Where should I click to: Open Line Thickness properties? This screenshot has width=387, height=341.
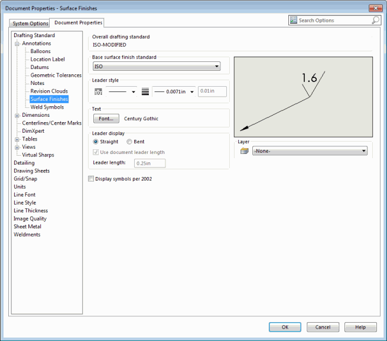pos(31,211)
